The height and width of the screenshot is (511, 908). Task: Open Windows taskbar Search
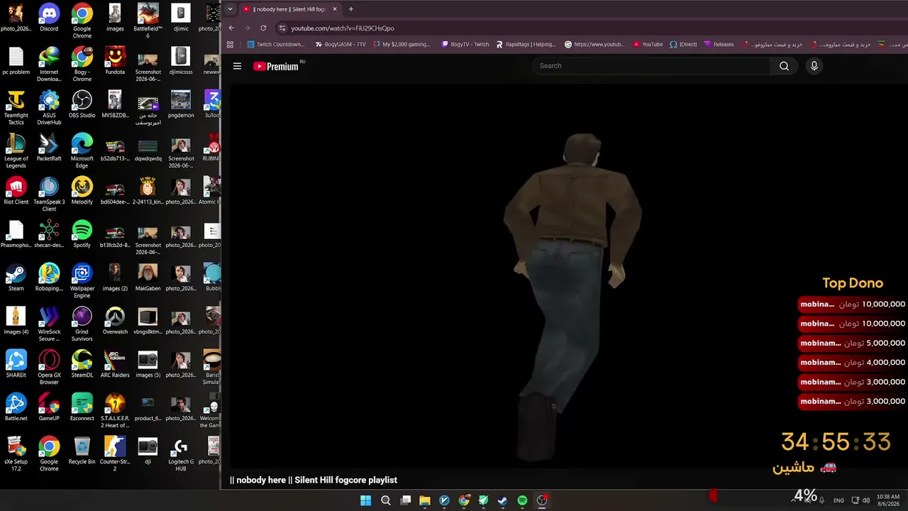tap(386, 500)
